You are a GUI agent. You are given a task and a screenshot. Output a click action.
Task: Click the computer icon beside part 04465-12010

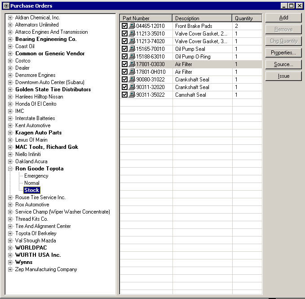point(132,26)
